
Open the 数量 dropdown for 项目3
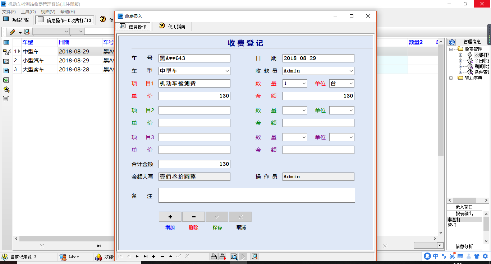[304, 137]
